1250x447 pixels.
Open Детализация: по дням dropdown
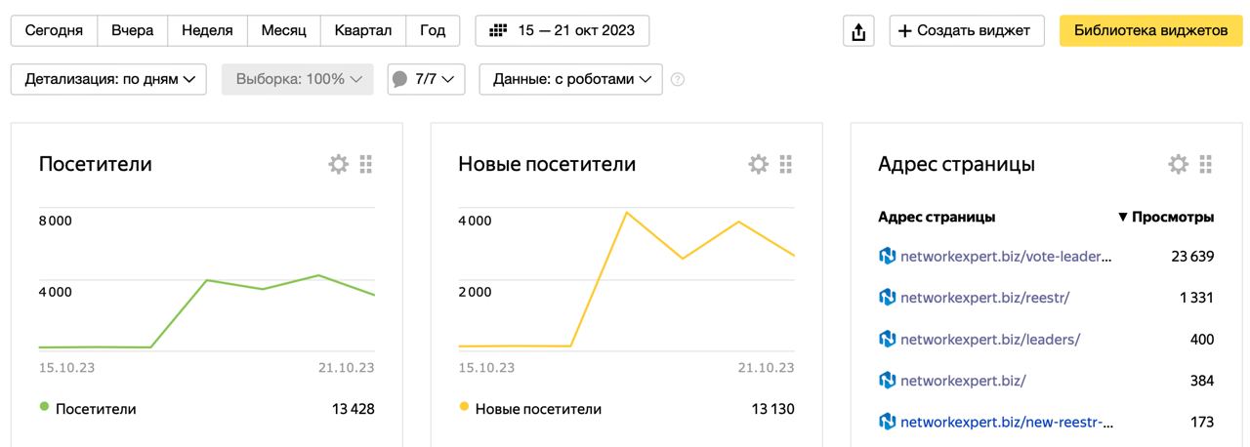point(108,79)
